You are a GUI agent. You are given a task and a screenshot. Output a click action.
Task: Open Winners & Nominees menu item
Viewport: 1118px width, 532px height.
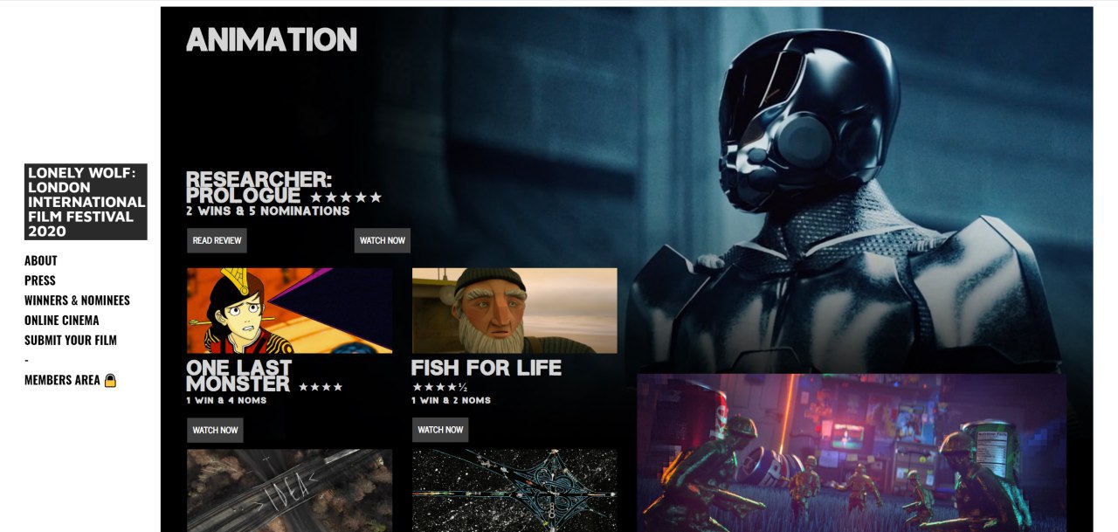pyautogui.click(x=77, y=301)
